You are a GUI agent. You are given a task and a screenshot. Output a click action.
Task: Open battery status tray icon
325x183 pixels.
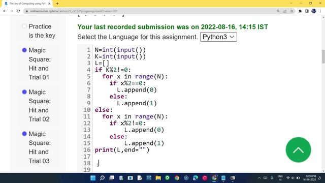(x=298, y=178)
